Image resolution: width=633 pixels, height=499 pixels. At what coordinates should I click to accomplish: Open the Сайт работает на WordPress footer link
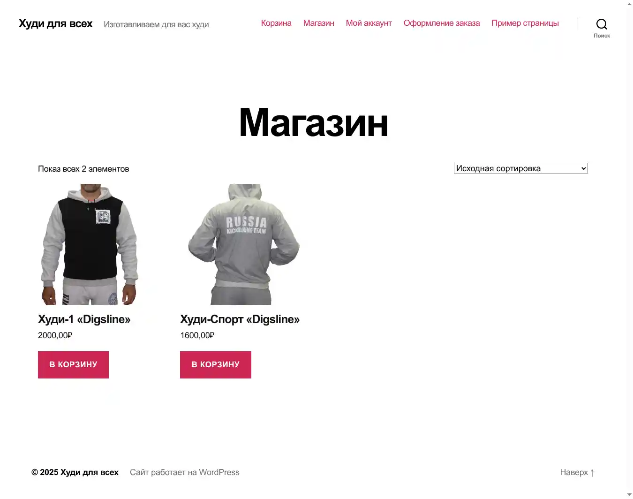[185, 472]
